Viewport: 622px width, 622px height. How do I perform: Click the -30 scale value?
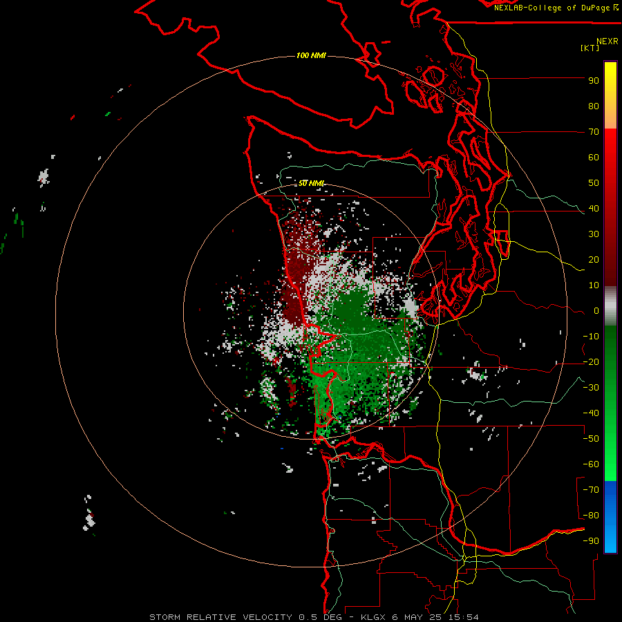(591, 388)
